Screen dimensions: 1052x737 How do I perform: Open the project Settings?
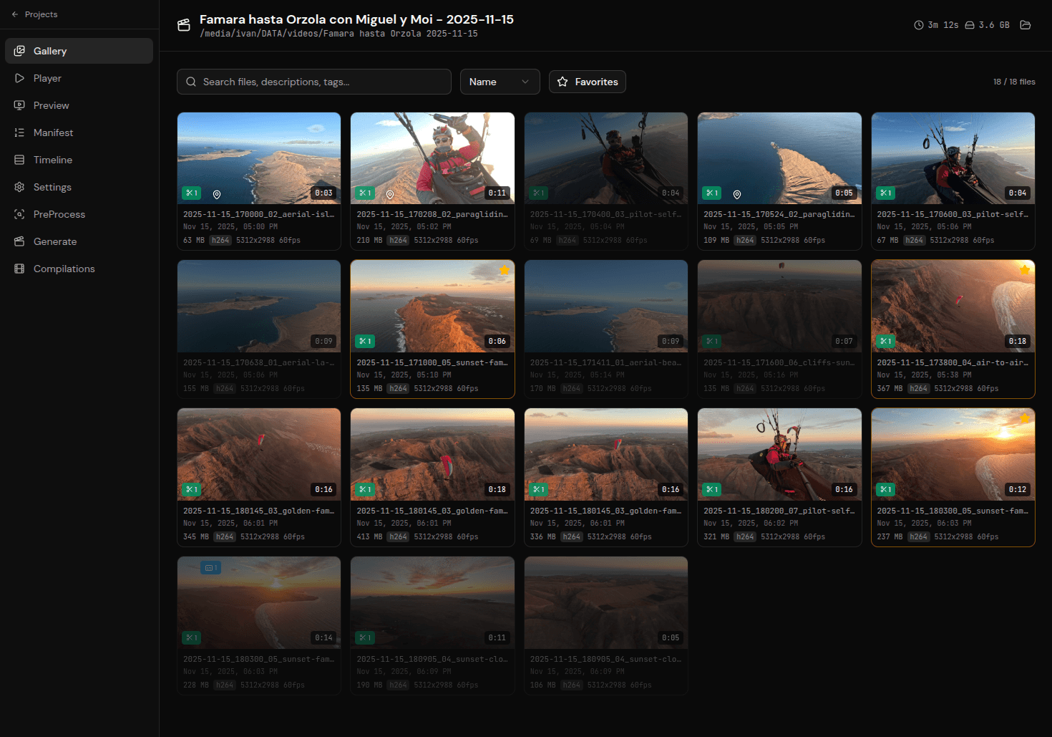click(51, 187)
